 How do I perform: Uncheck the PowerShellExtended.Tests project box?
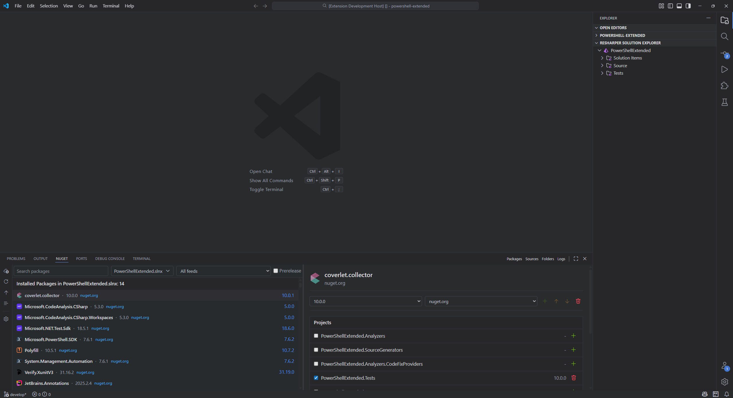(316, 378)
